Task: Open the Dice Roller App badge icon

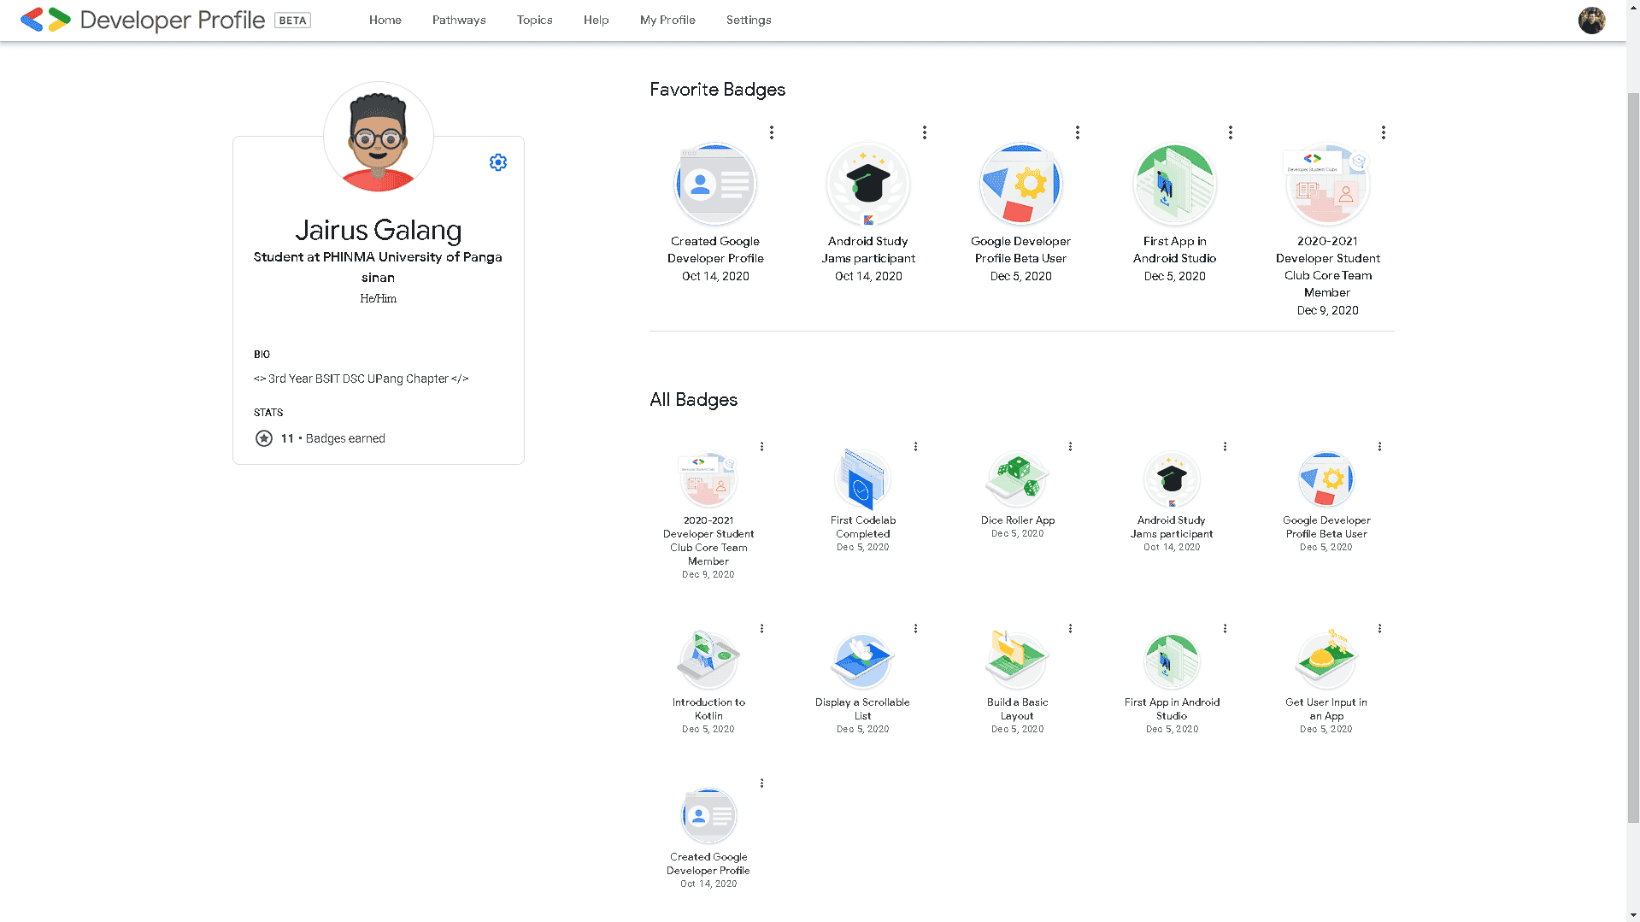Action: point(1017,479)
